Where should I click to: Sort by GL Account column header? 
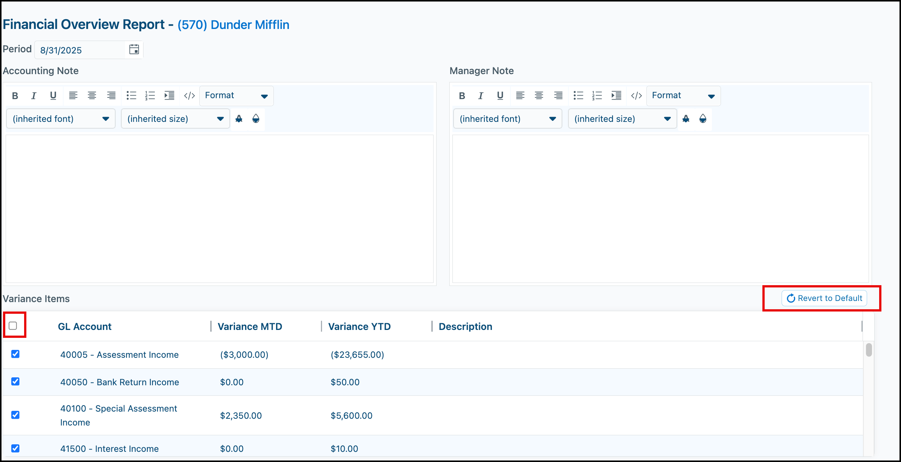85,327
